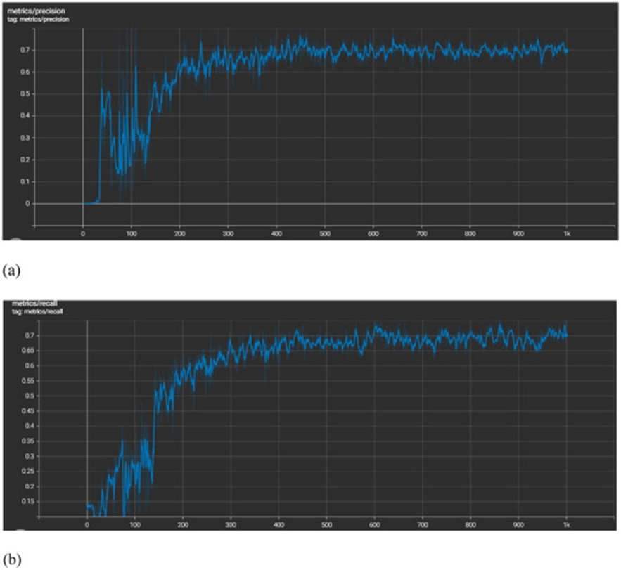Click the metrics/precision chart title
The image size is (621, 570).
(36, 11)
